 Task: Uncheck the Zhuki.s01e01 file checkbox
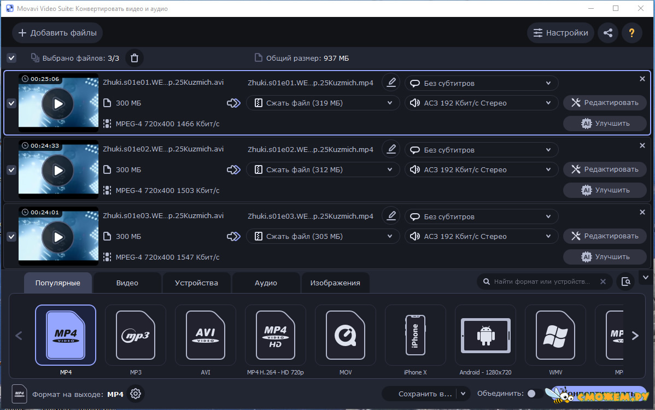tap(11, 103)
